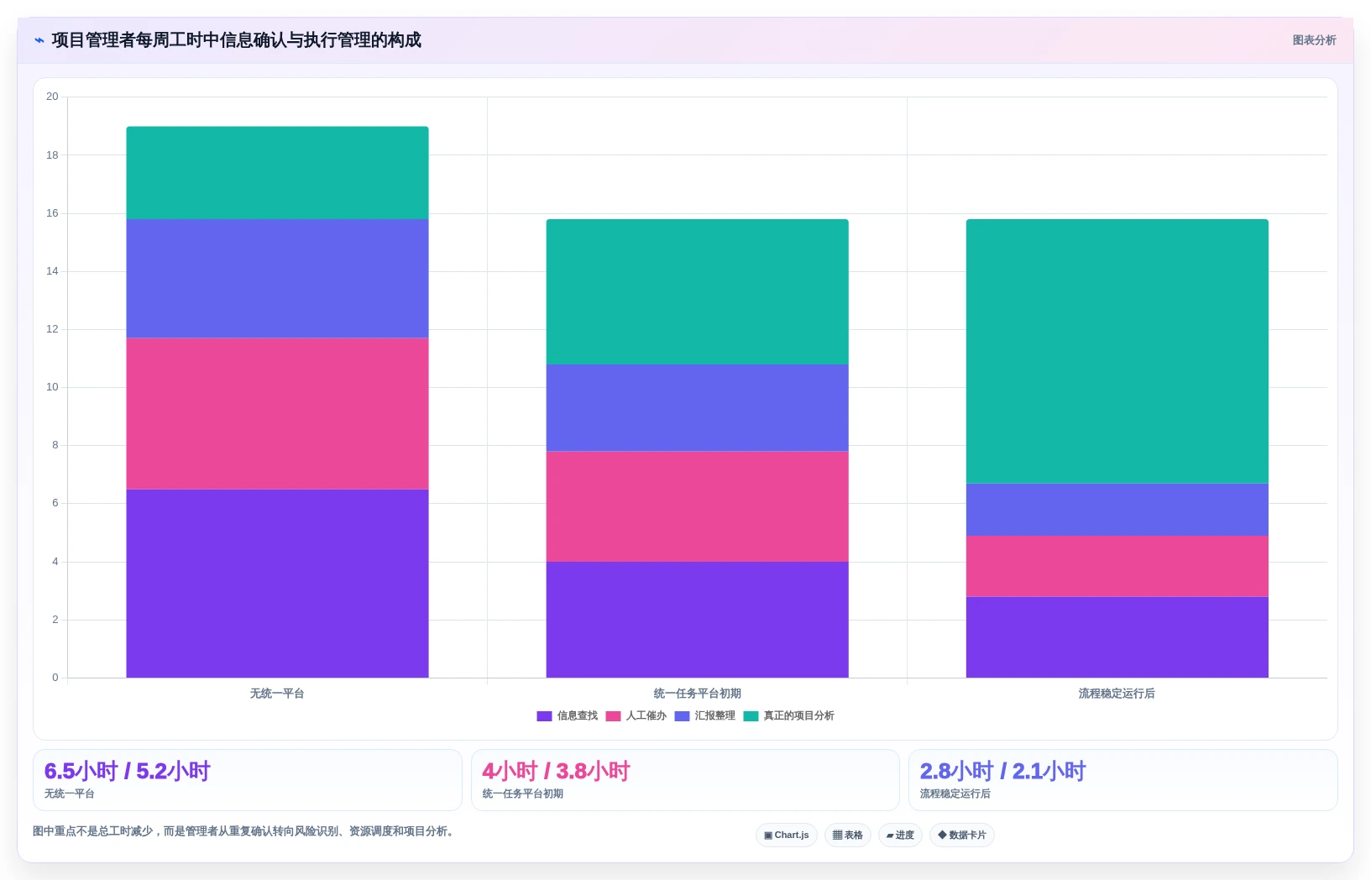
Task: Click the chart title 项目管理者每周工时 heading
Action: coord(236,40)
